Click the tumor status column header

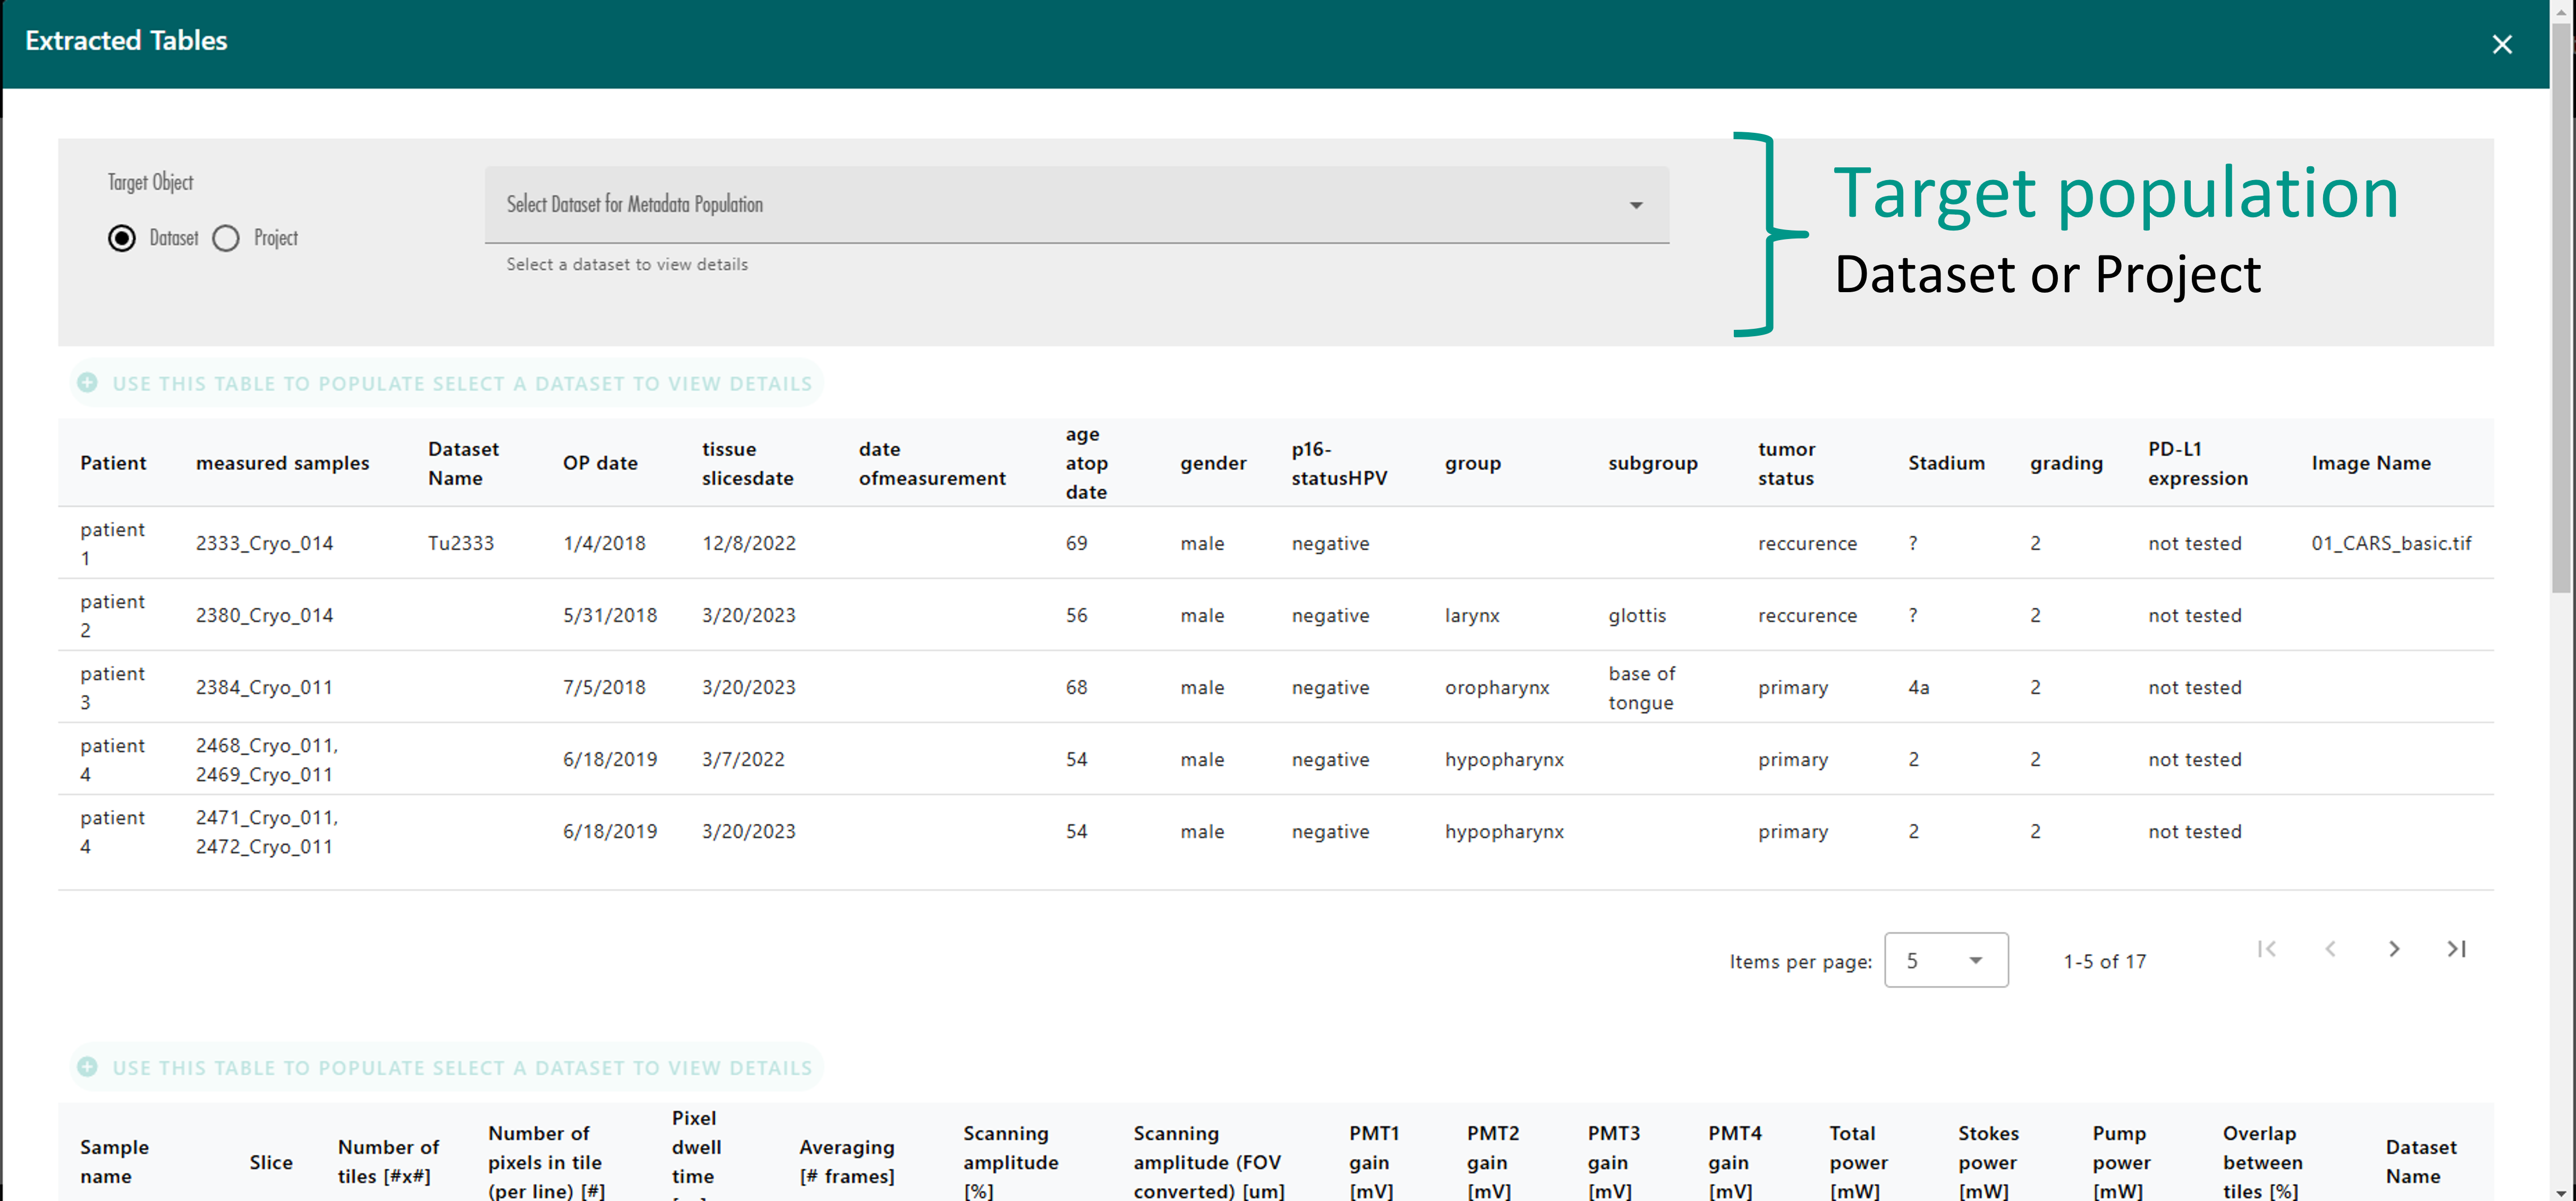click(x=1786, y=463)
